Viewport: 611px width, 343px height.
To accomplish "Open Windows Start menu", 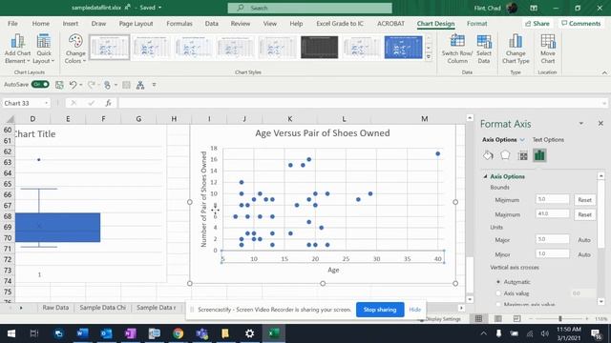I will tap(11, 333).
